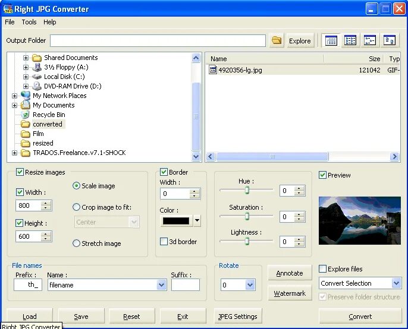The height and width of the screenshot is (329, 408).
Task: Select the thumbnails view icon
Action: (390, 40)
